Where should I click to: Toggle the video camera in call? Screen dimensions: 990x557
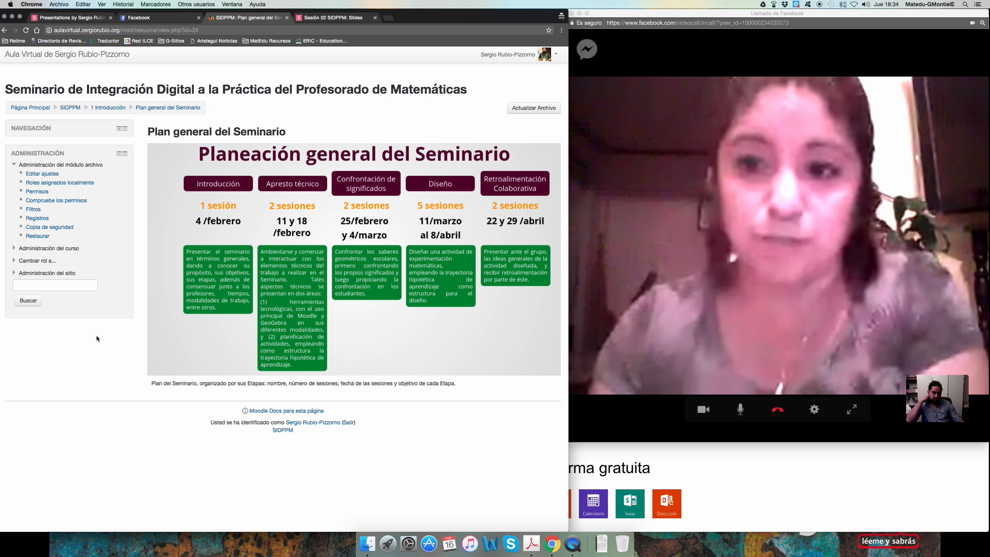703,409
